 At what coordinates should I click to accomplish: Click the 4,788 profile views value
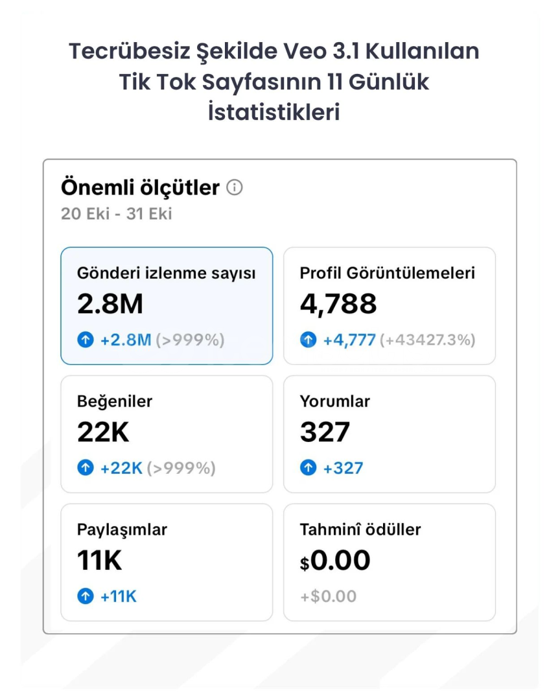pyautogui.click(x=338, y=304)
